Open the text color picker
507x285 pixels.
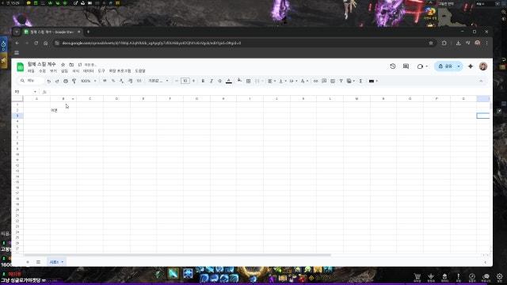[229, 81]
